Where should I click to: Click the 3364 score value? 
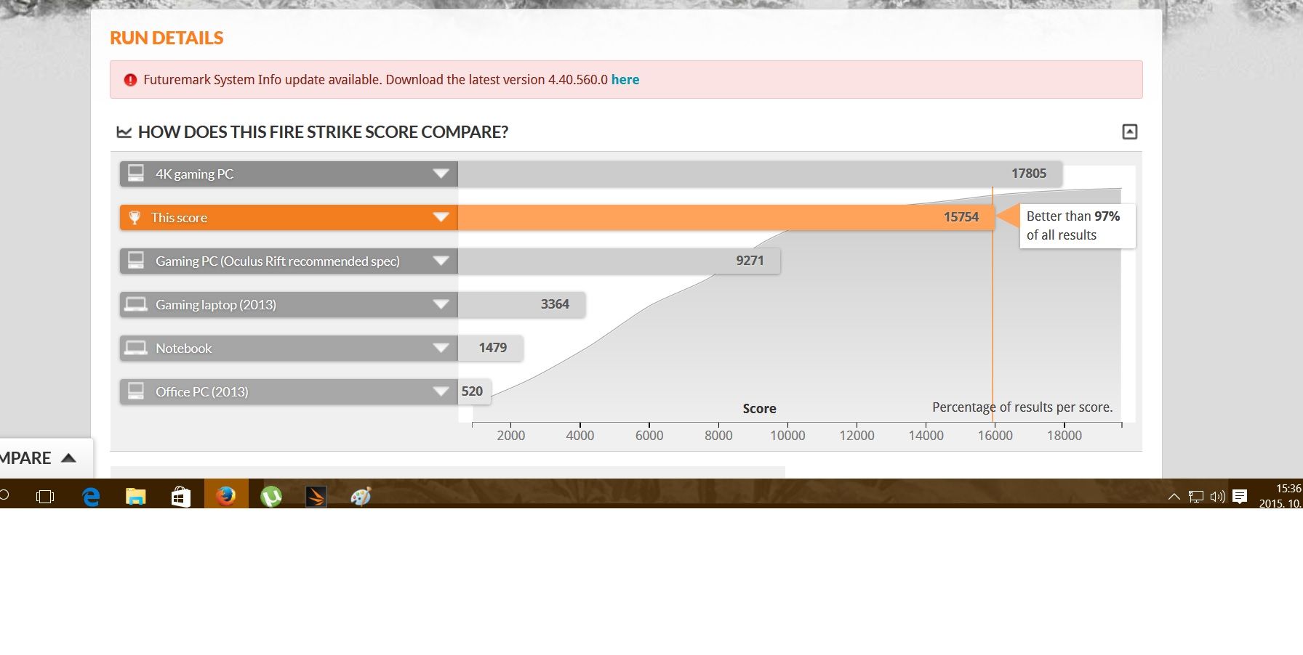555,304
